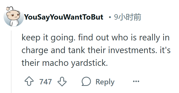Viewport: 179px width, 93px height.
Task: Open the comment permalink via 9小时前 timestamp
Action: (x=127, y=17)
